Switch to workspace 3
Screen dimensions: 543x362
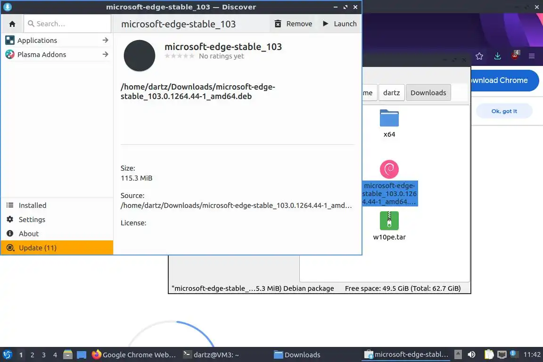point(44,355)
